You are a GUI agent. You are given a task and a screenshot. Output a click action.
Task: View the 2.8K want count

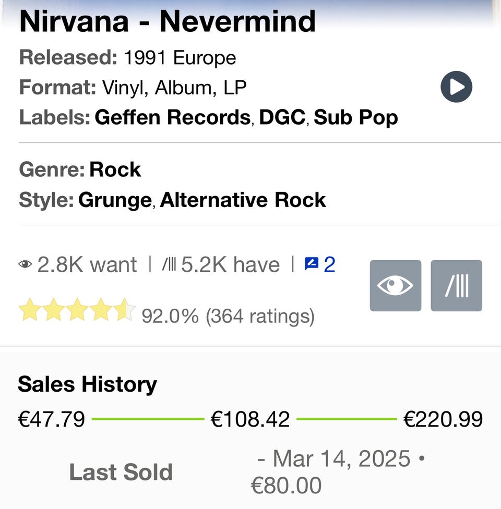[x=87, y=265]
